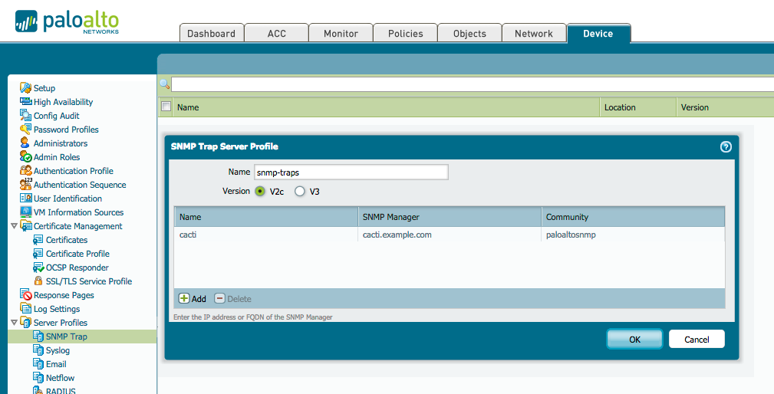Screen dimensions: 774x394
Task: Click the profile Name input field
Action: click(351, 172)
